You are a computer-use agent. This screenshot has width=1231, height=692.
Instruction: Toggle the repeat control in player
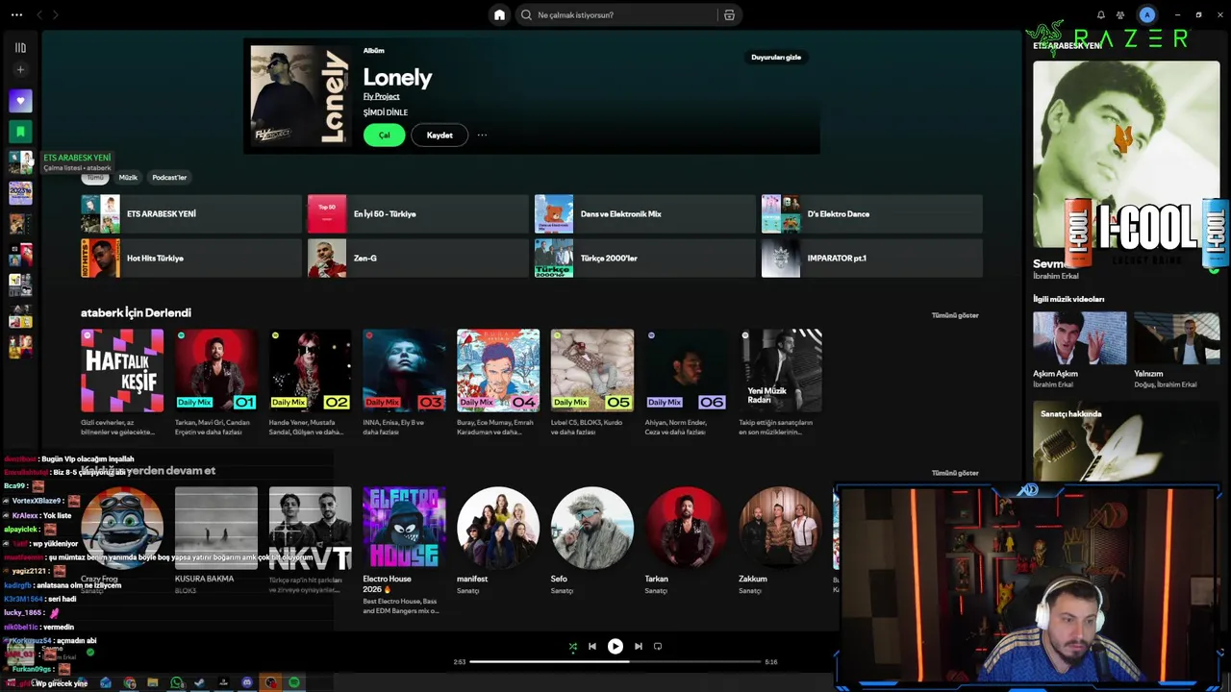pos(658,647)
